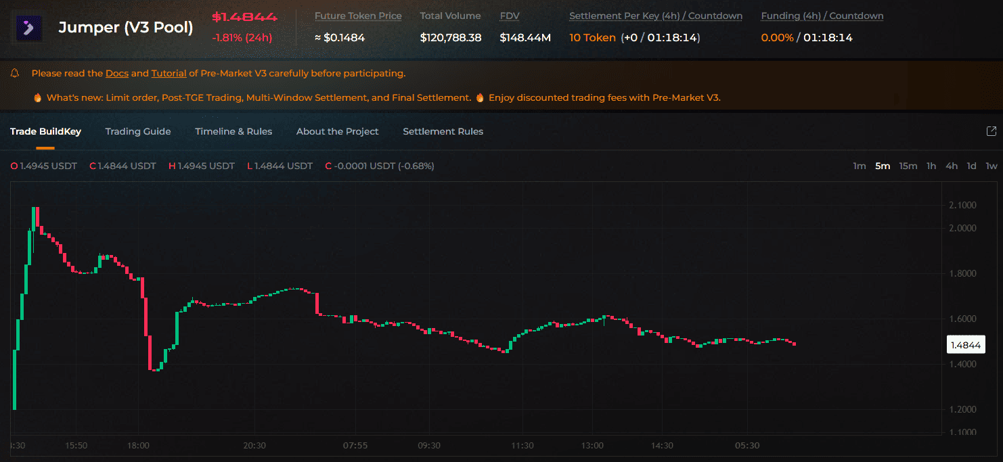Click the Settlement Per Key (4h) label
The image size is (1003, 462).
pyautogui.click(x=656, y=16)
